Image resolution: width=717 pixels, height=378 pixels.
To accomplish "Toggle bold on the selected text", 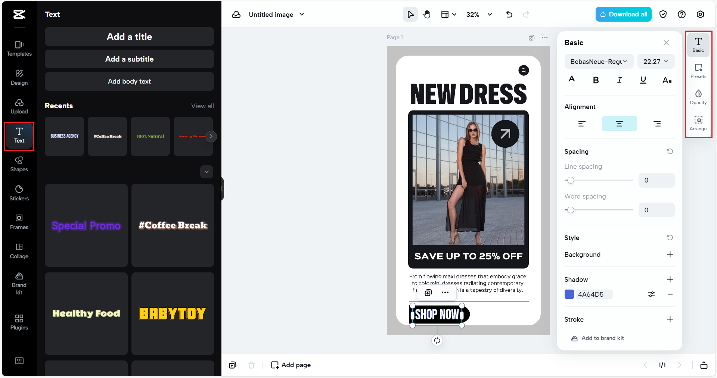I will [x=596, y=79].
